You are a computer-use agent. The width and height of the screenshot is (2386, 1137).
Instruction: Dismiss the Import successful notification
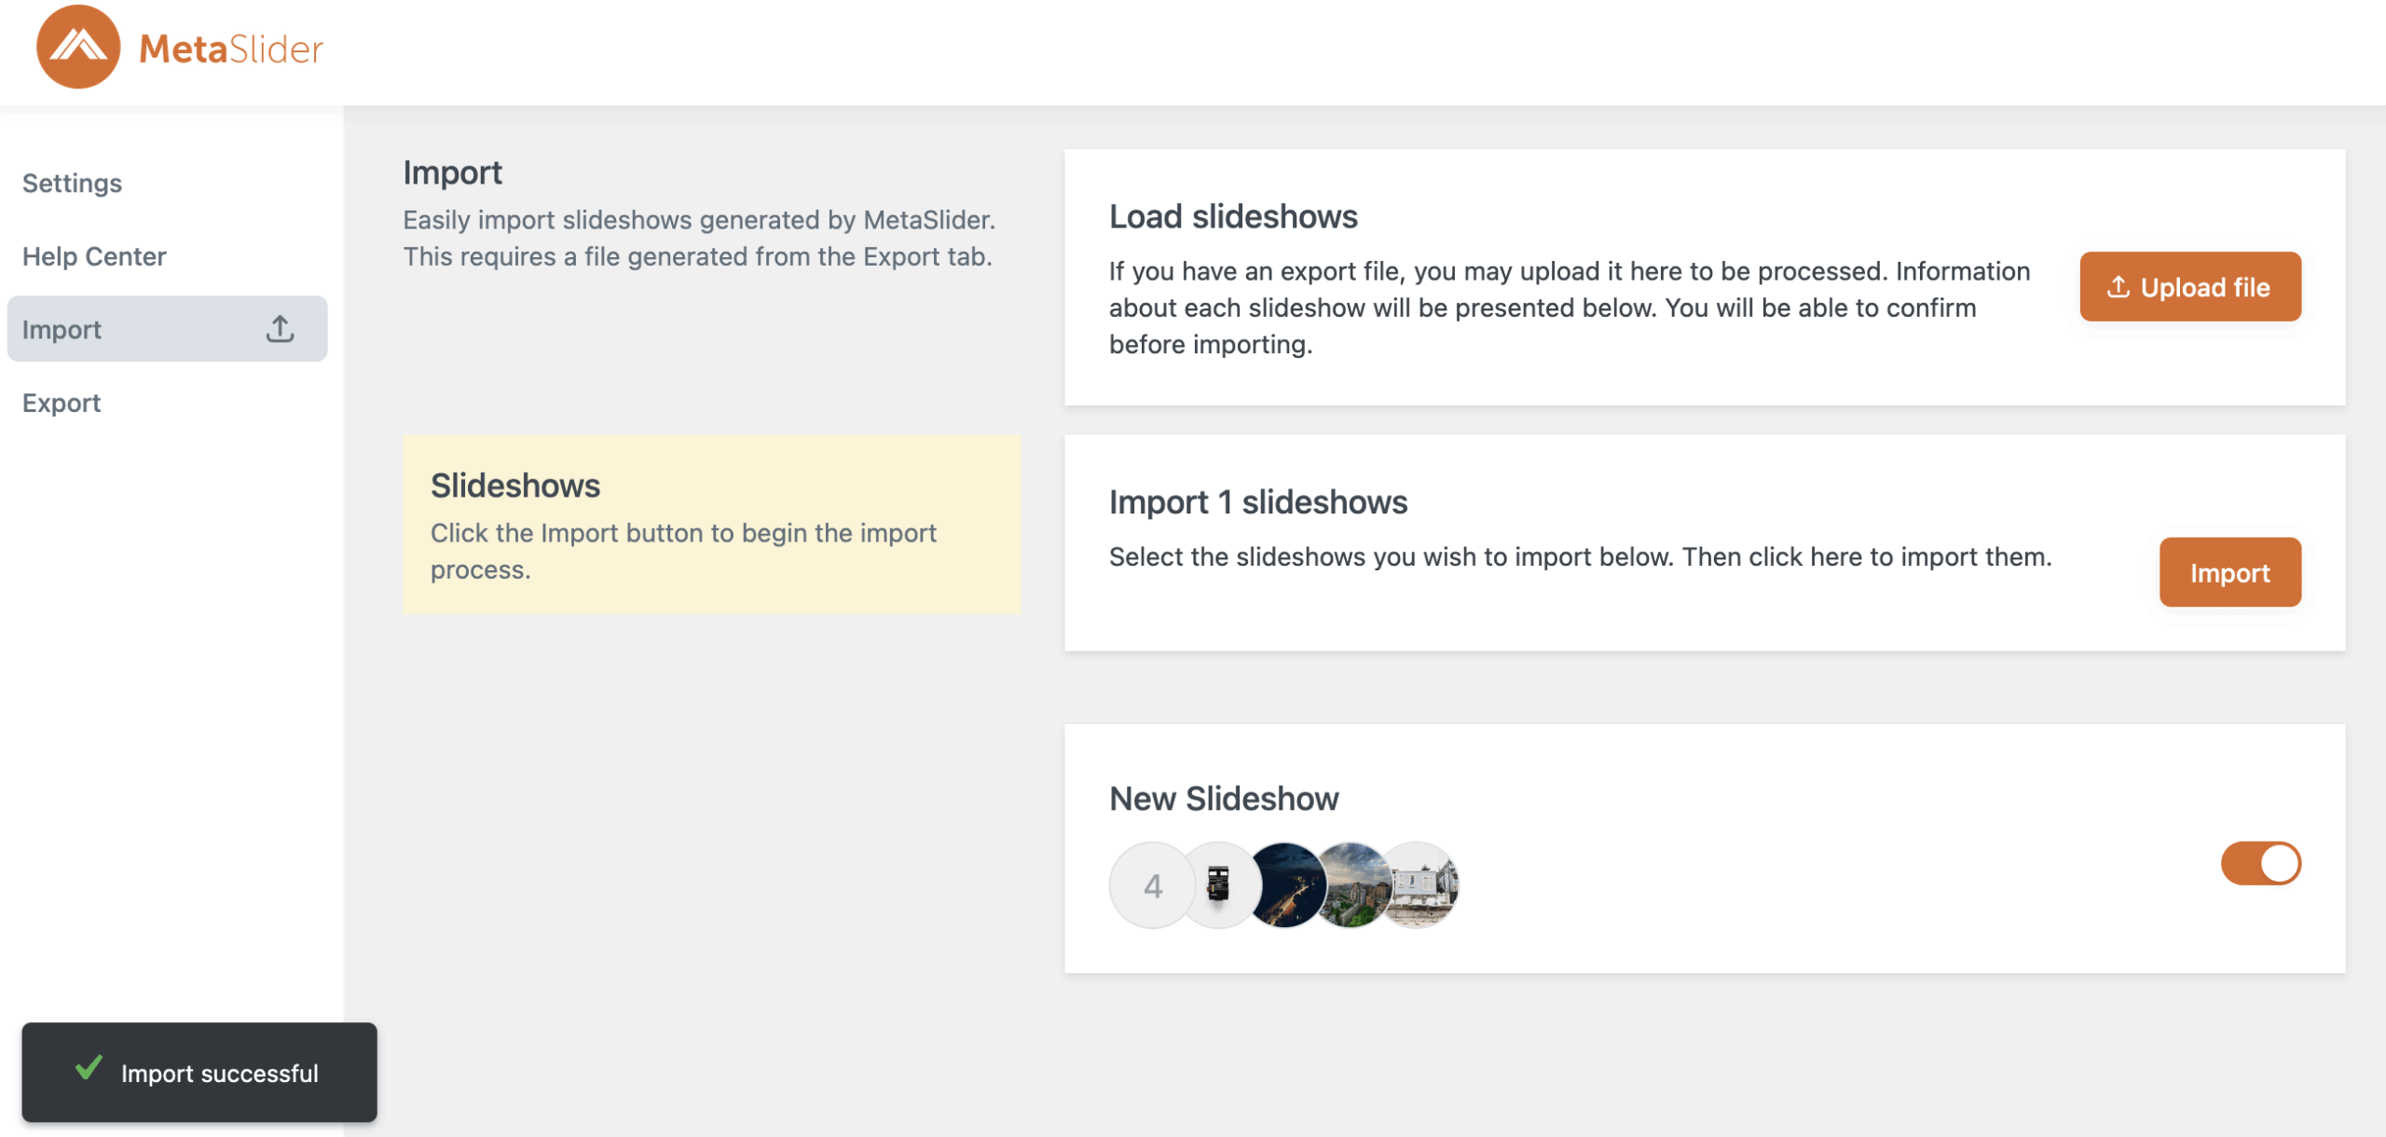click(199, 1073)
